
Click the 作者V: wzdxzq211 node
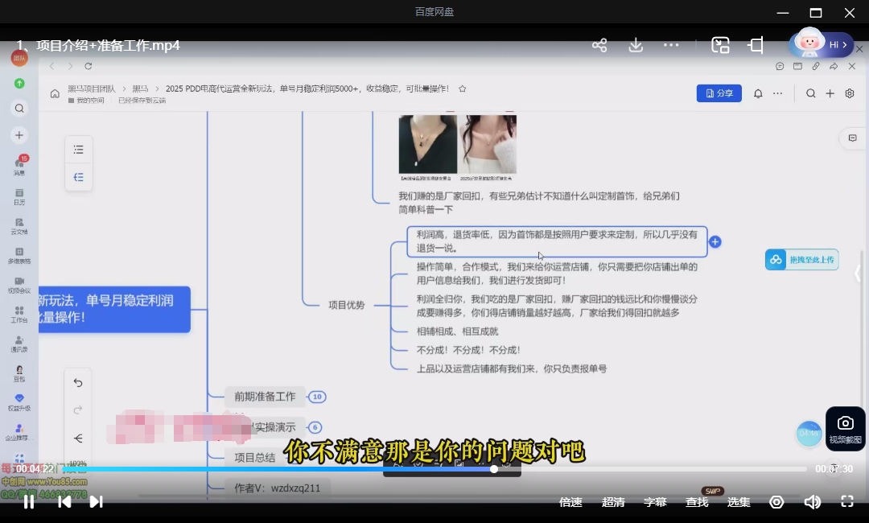[277, 488]
